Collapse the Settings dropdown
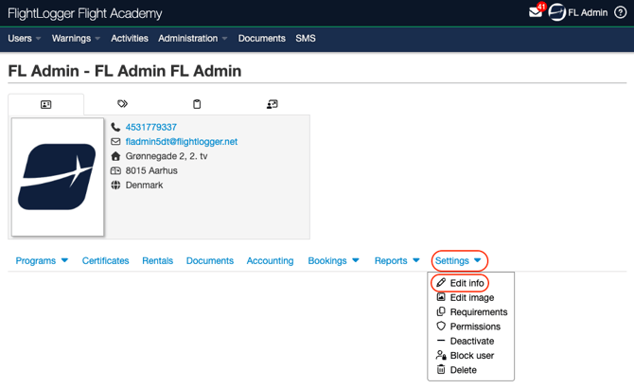 (x=458, y=261)
